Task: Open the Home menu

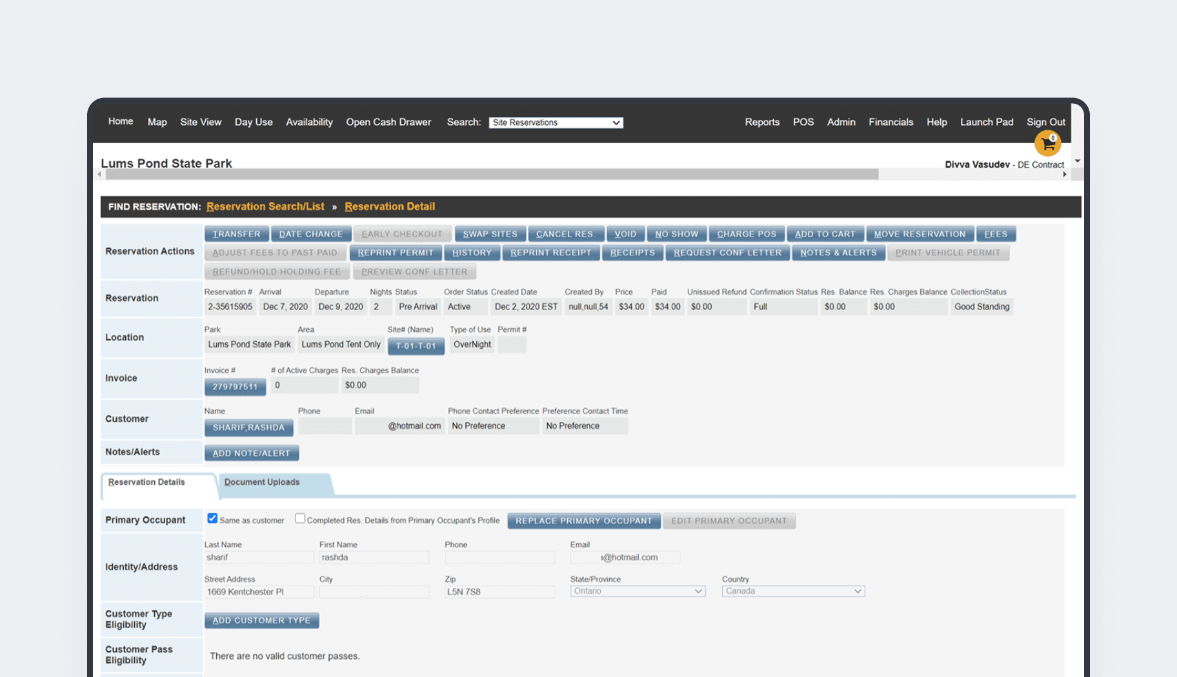Action: click(121, 121)
